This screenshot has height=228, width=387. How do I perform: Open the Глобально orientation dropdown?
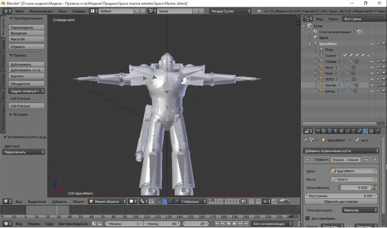click(x=193, y=202)
